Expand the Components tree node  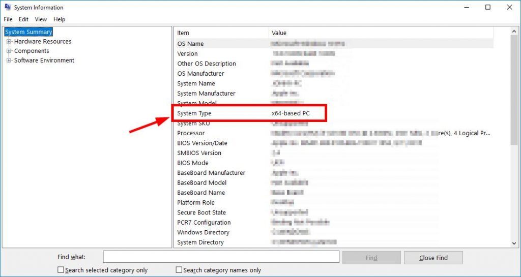click(x=9, y=51)
